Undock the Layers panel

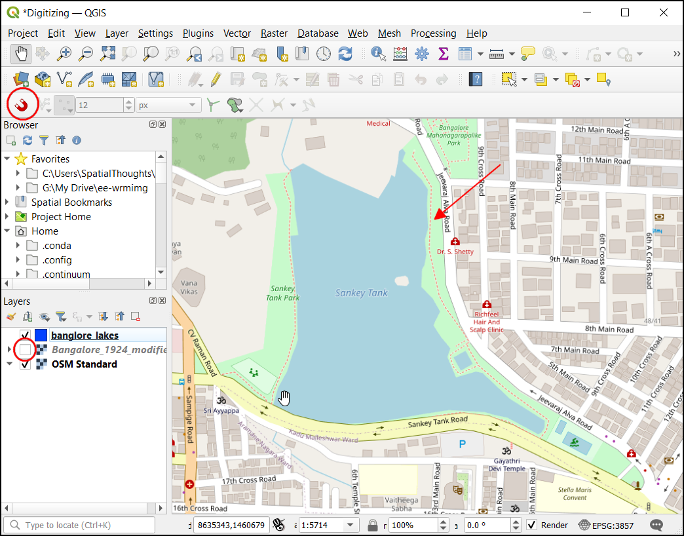coord(153,301)
